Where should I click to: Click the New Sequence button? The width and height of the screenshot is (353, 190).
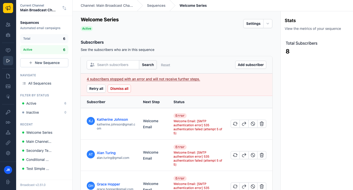[x=44, y=63]
